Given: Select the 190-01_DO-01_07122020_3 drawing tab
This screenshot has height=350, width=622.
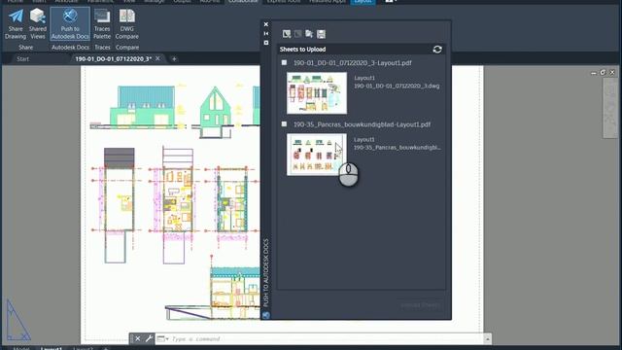Looking at the screenshot, I should pyautogui.click(x=113, y=58).
